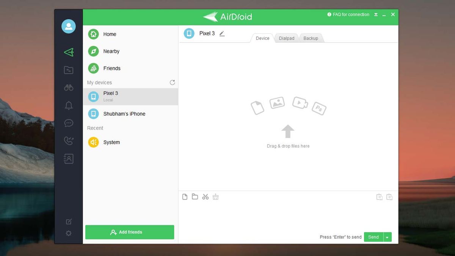
Task: Open the Send options dropdown arrow
Action: tap(387, 237)
